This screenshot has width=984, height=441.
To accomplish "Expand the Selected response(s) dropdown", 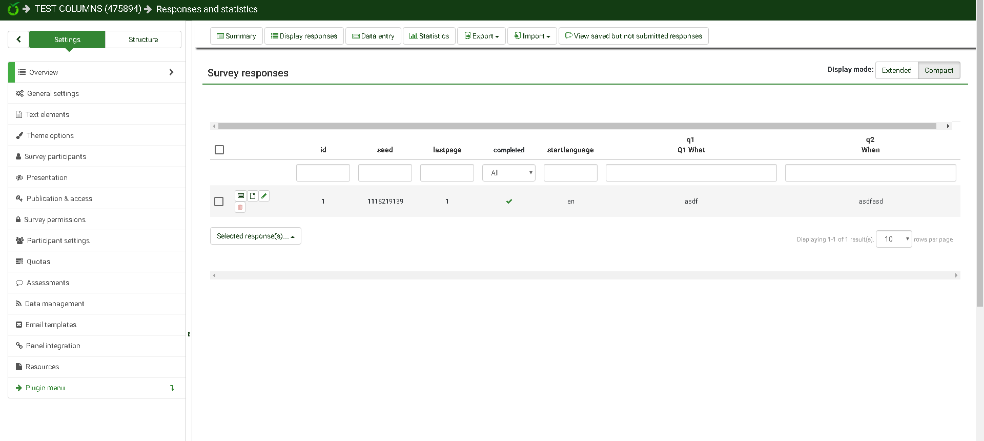I will 255,236.
